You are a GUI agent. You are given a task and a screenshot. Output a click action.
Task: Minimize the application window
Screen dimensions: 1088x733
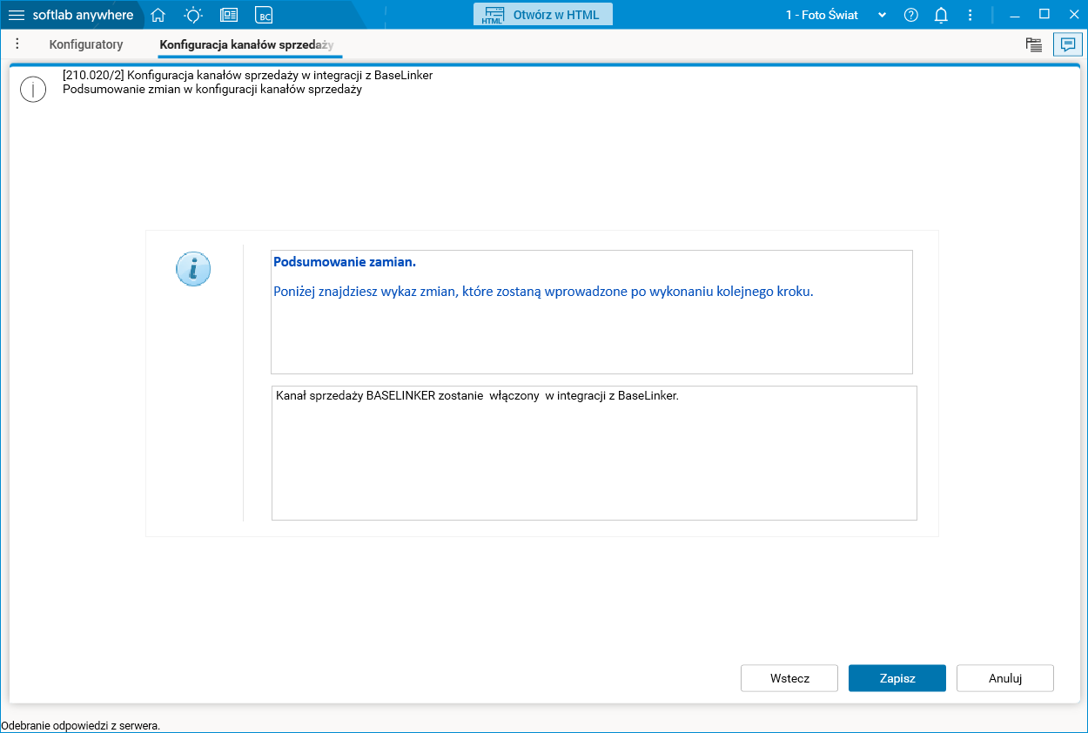point(1015,15)
